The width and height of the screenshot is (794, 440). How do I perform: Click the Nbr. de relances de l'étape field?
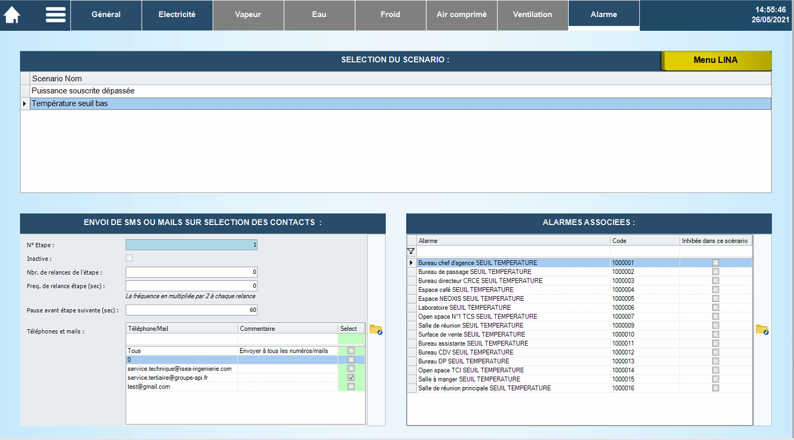[x=192, y=272]
